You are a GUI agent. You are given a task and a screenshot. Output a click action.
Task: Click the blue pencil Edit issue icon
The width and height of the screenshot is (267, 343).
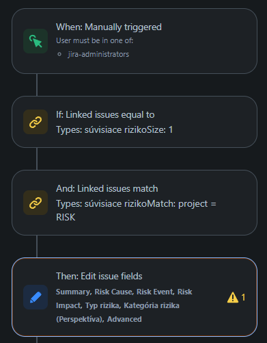coord(36,297)
